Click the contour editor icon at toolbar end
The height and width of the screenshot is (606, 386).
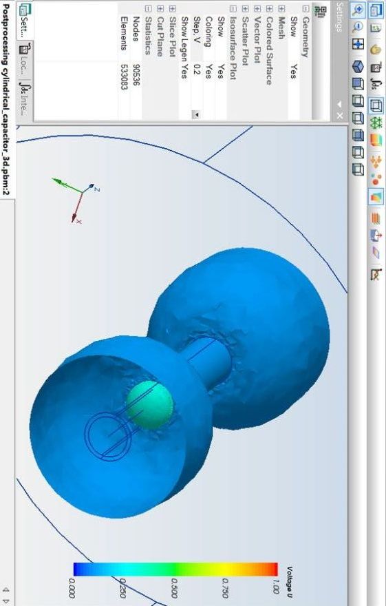[x=376, y=274]
